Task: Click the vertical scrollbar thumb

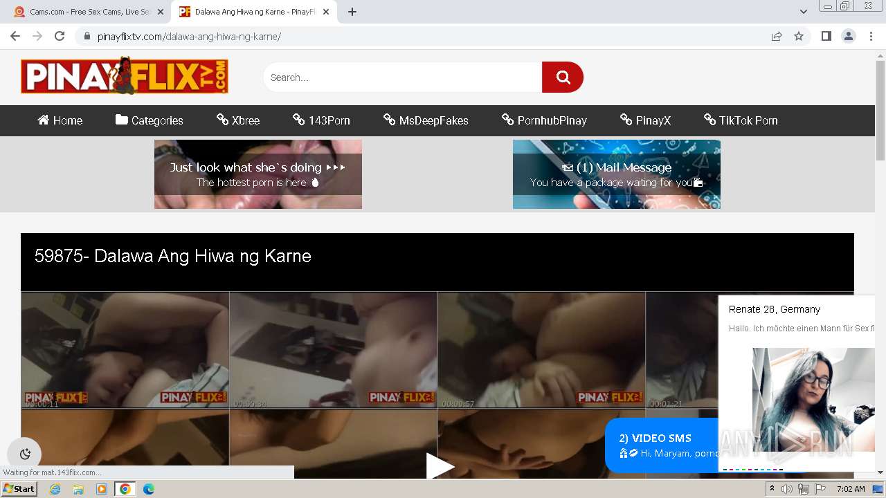Action: tap(880, 111)
